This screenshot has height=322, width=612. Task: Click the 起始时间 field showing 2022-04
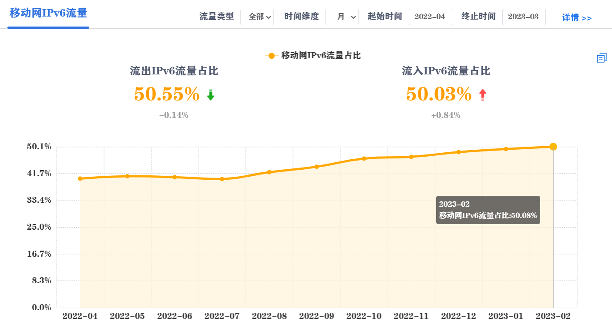pos(430,17)
